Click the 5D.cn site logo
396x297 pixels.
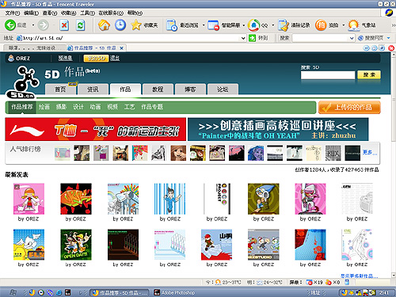pos(23,82)
